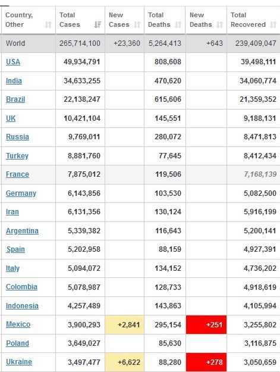Sort table by Total Recovered icon
This screenshot has height=372, width=280.
(273, 24)
